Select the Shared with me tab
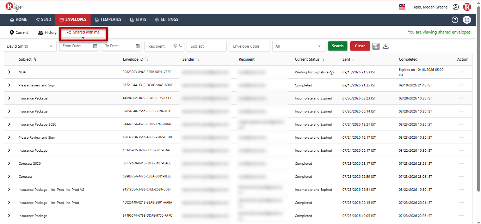This screenshot has width=481, height=224. coord(83,32)
